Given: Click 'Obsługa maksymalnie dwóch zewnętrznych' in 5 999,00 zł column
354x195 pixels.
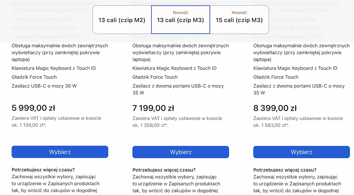Looking at the screenshot, I should point(60,46).
